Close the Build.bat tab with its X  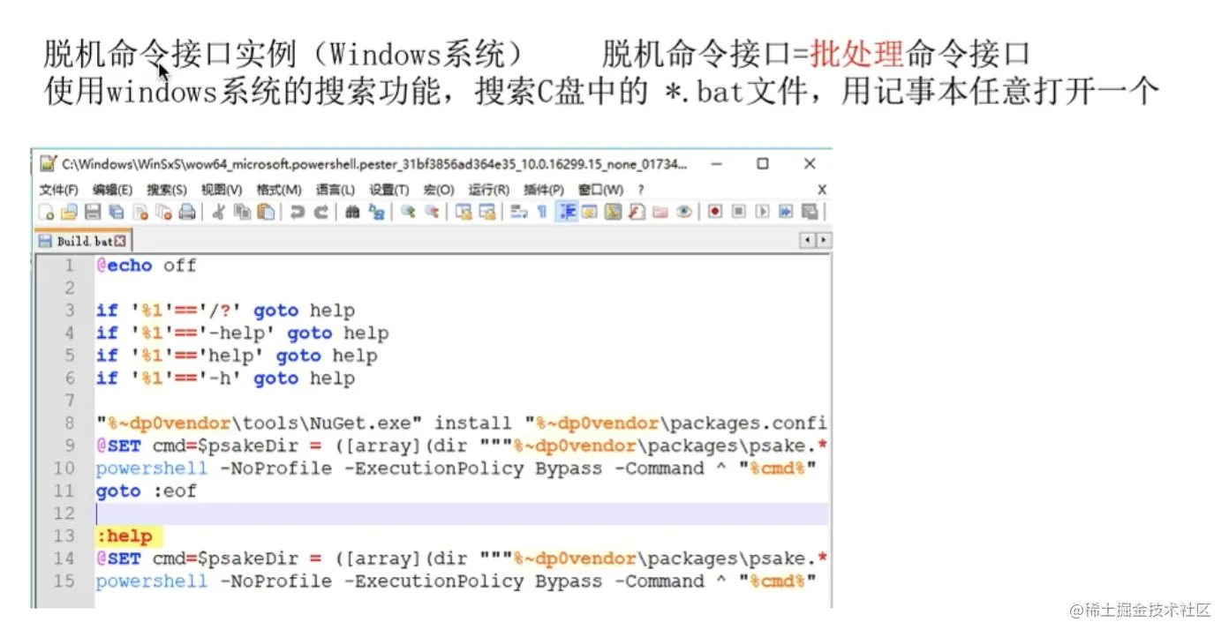point(121,241)
